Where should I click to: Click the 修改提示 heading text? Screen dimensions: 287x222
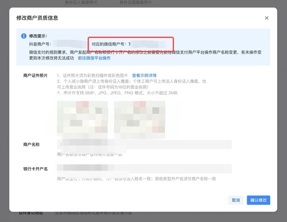38,36
